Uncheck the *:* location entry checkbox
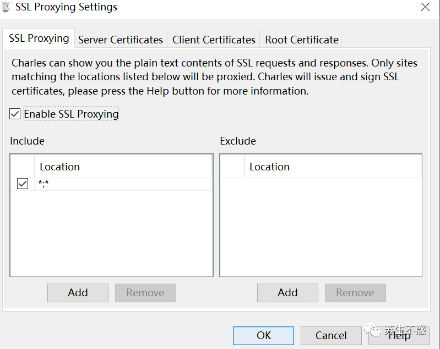440x349 pixels. 23,184
